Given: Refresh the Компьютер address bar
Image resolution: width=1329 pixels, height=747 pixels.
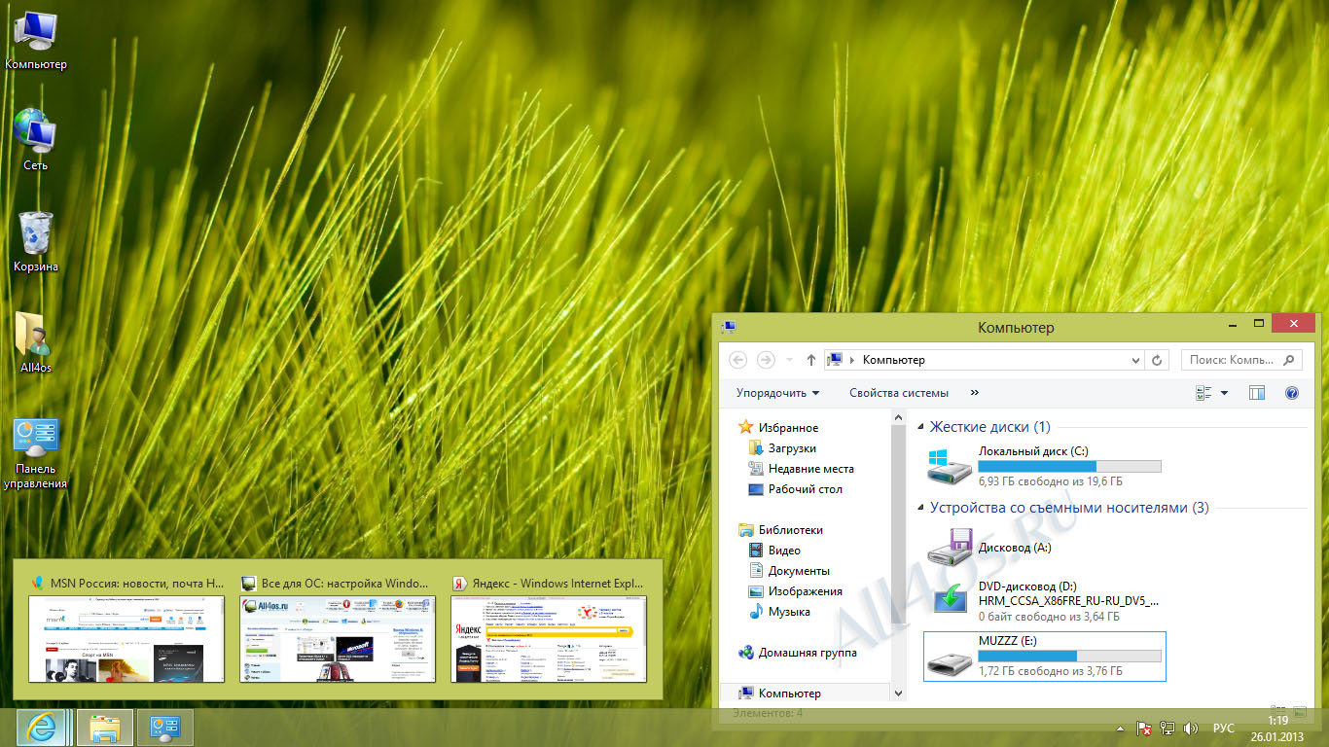Looking at the screenshot, I should (1157, 360).
